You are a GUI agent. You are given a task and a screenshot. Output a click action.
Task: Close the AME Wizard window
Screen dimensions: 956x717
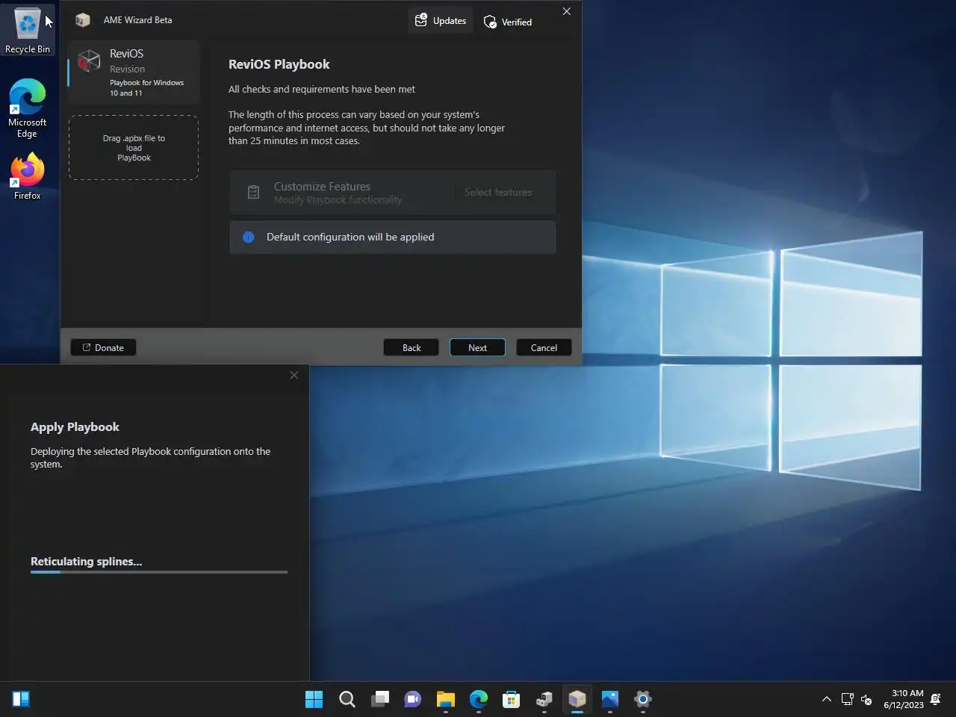(x=566, y=11)
